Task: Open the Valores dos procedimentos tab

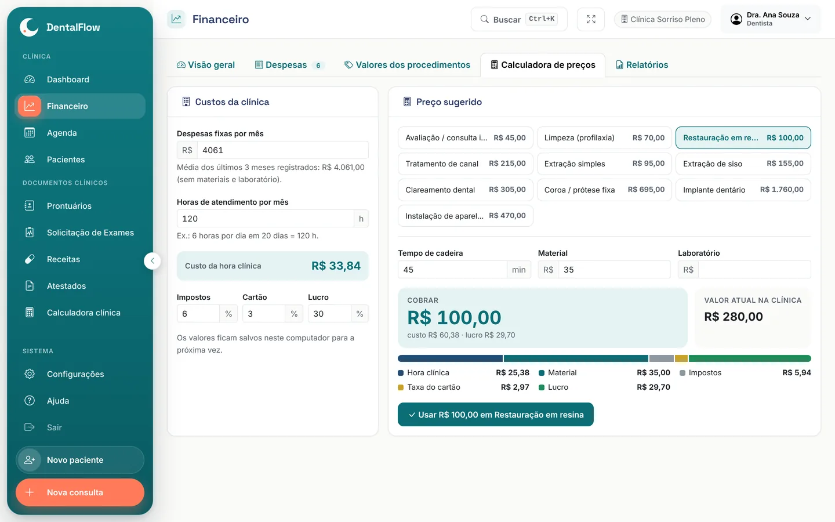Action: coord(407,65)
